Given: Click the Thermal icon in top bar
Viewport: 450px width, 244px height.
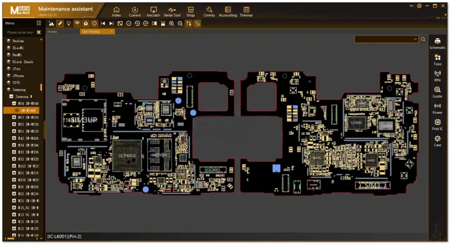Looking at the screenshot, I should pyautogui.click(x=246, y=11).
